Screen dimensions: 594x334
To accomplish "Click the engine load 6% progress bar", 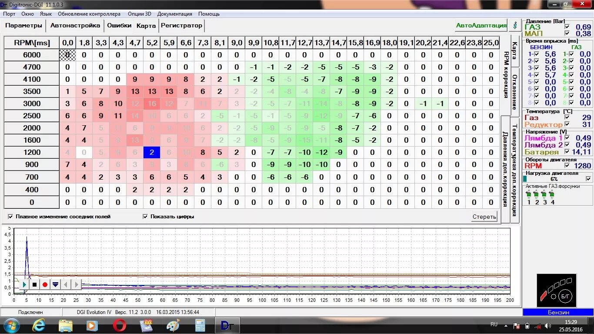I will click(x=554, y=179).
